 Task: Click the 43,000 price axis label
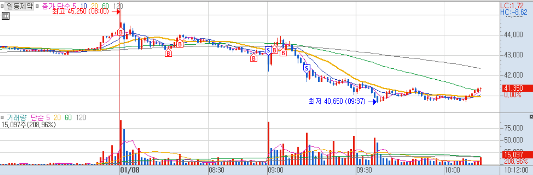pyautogui.click(x=514, y=55)
